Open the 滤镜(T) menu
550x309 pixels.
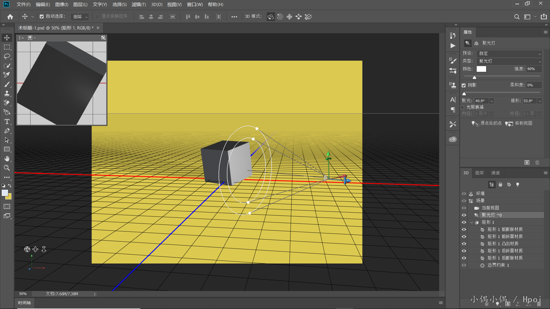point(139,5)
